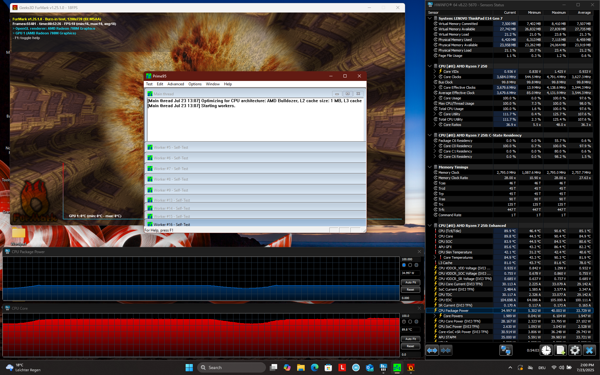Start logging with the sheet-plus icon
The height and width of the screenshot is (375, 600).
560,350
